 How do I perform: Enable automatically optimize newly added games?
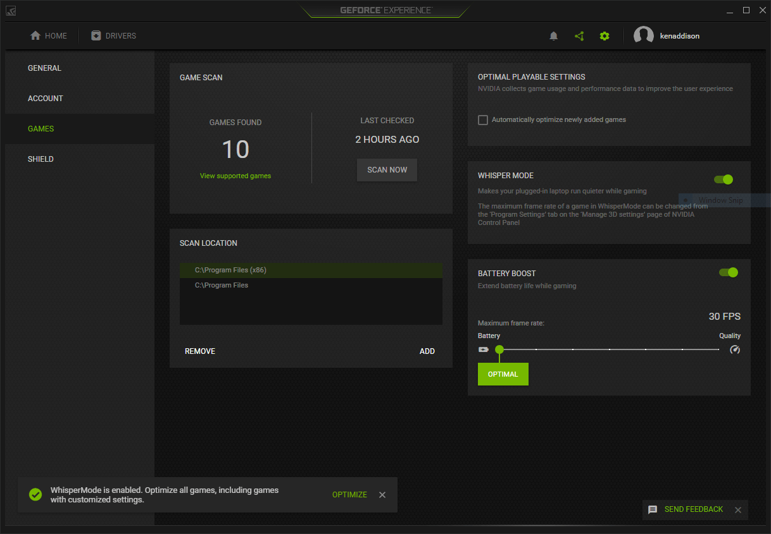click(483, 119)
